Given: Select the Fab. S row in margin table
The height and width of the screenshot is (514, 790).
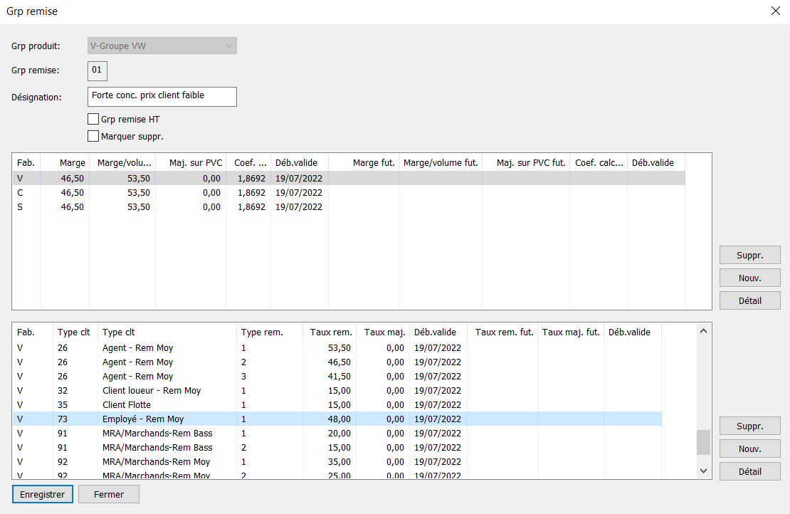Looking at the screenshot, I should (x=349, y=206).
